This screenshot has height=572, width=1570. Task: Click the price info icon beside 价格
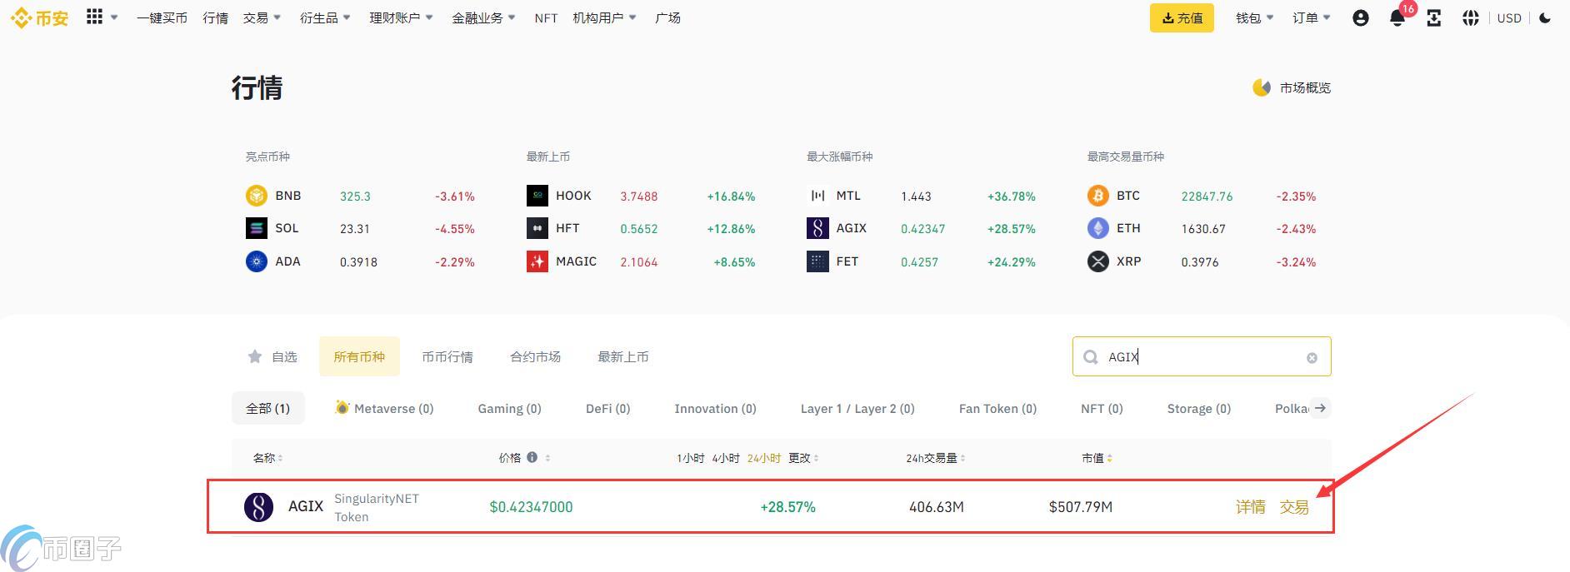tap(532, 457)
